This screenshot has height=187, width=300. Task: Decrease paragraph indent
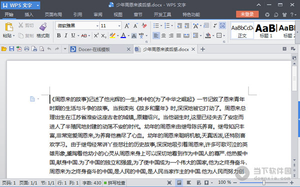179,25
